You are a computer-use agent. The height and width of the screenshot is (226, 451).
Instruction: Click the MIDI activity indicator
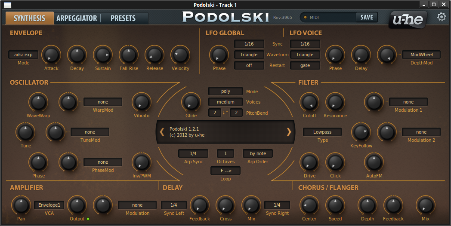(306, 17)
